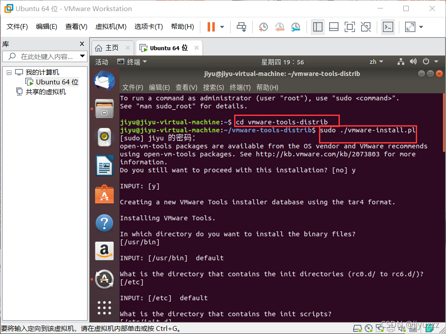
Task: Close the 主页 tab
Action: pos(127,48)
